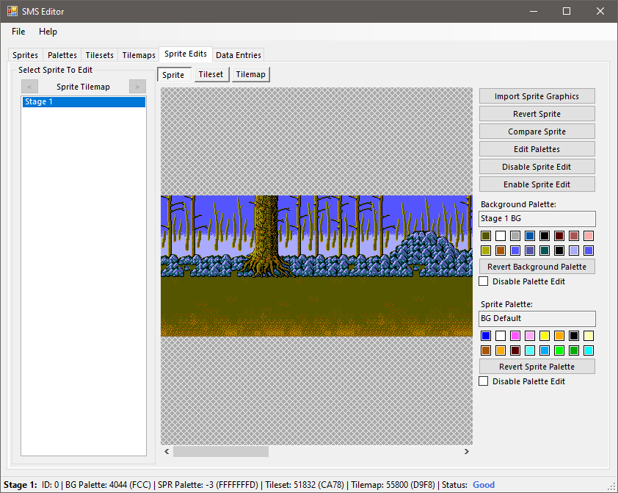Pick the white swatch in background palette
618x493 pixels.
pyautogui.click(x=501, y=236)
